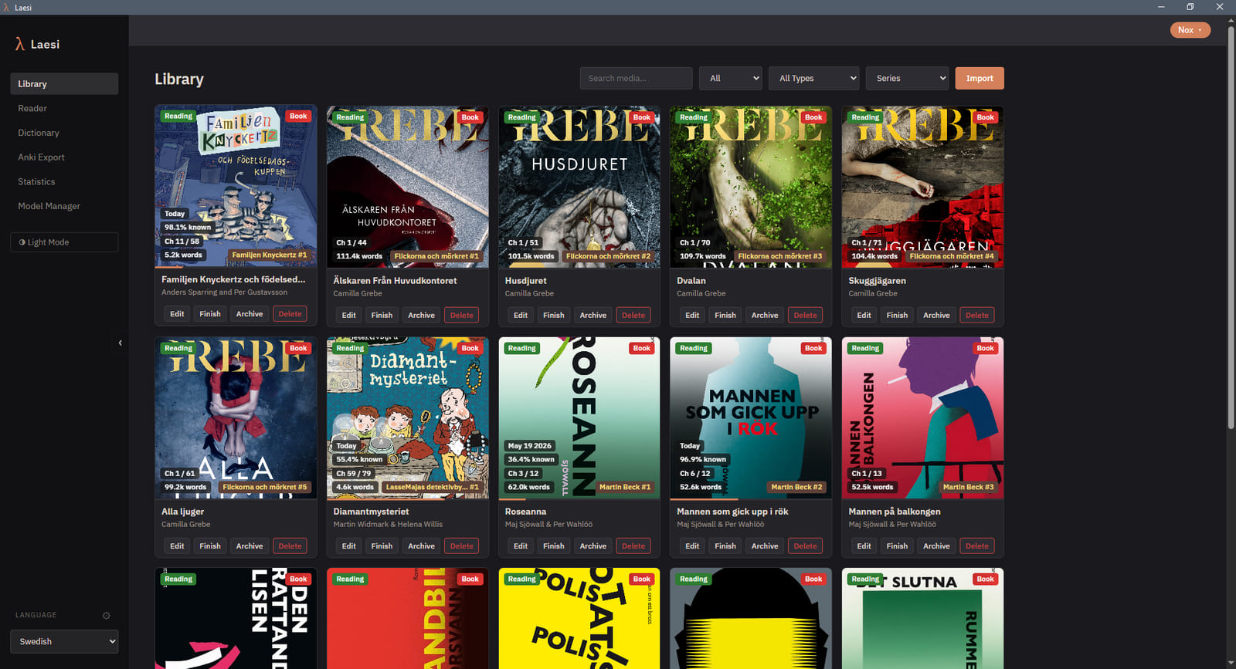
Task: Click the '36.4% known' badge on Roseanna
Action: [x=531, y=459]
